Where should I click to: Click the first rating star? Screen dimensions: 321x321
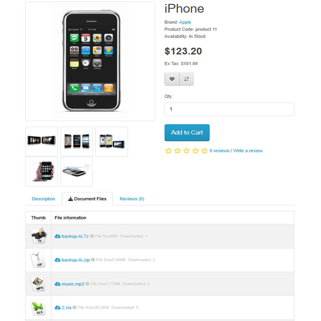[x=168, y=151]
